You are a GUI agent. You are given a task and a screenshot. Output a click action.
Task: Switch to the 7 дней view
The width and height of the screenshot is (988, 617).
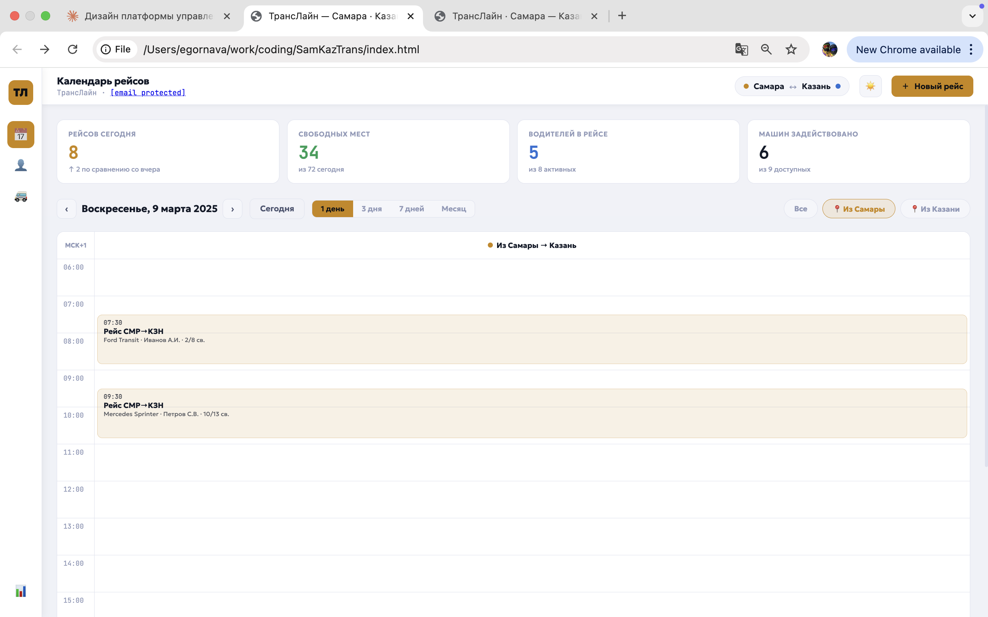pyautogui.click(x=411, y=209)
